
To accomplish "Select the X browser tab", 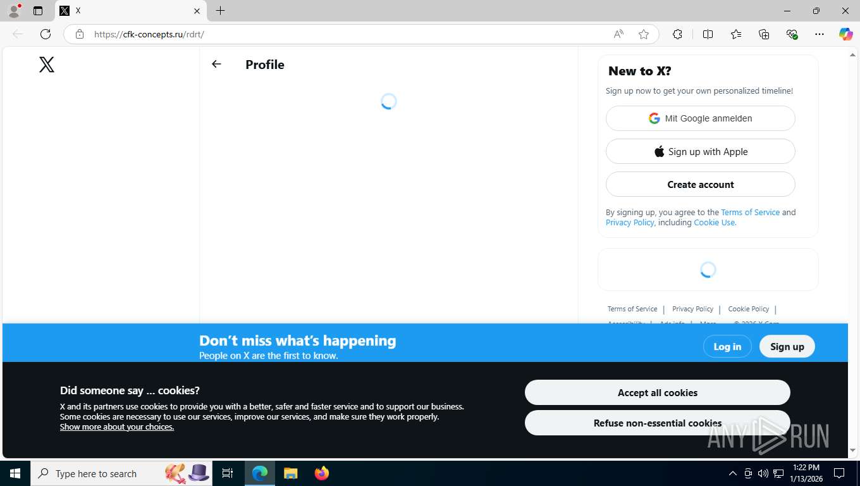I will click(x=131, y=11).
